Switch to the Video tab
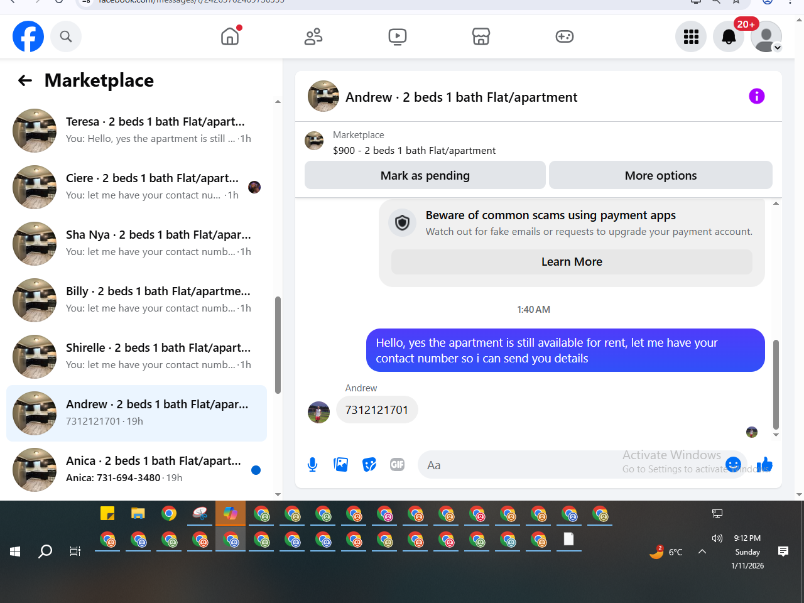The width and height of the screenshot is (804, 603). [398, 36]
